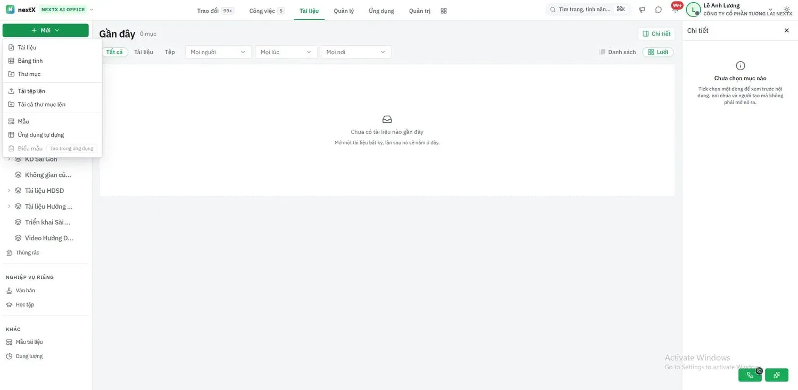Open the NEXTX AI OFFICE workspace dropdown
798x390 pixels.
click(x=67, y=10)
